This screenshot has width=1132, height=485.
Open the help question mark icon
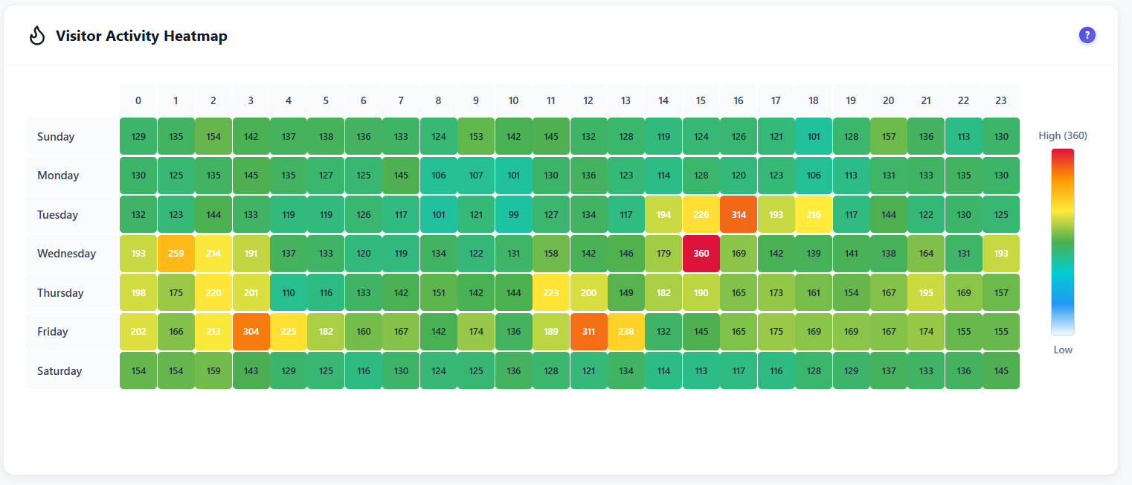(x=1087, y=35)
